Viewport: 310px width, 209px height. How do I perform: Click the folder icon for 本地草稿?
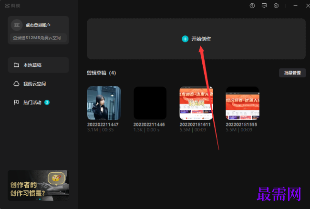(x=16, y=65)
